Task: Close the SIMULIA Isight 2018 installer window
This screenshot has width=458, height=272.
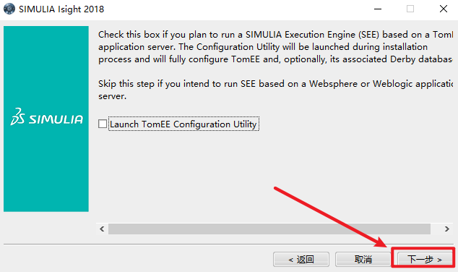Action: tap(444, 9)
